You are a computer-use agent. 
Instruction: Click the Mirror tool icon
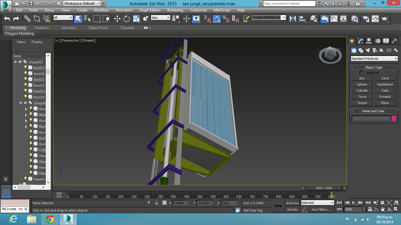[293, 18]
